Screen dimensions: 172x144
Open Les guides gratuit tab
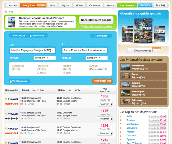[33, 5]
